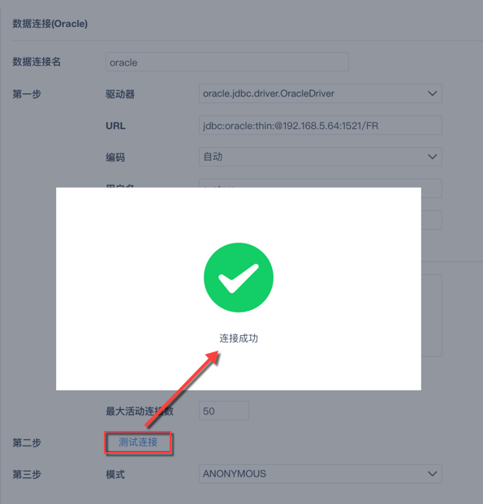Expand the 驱动器 driver dropdown arrow
Viewport: 483px width, 504px height.
[433, 93]
